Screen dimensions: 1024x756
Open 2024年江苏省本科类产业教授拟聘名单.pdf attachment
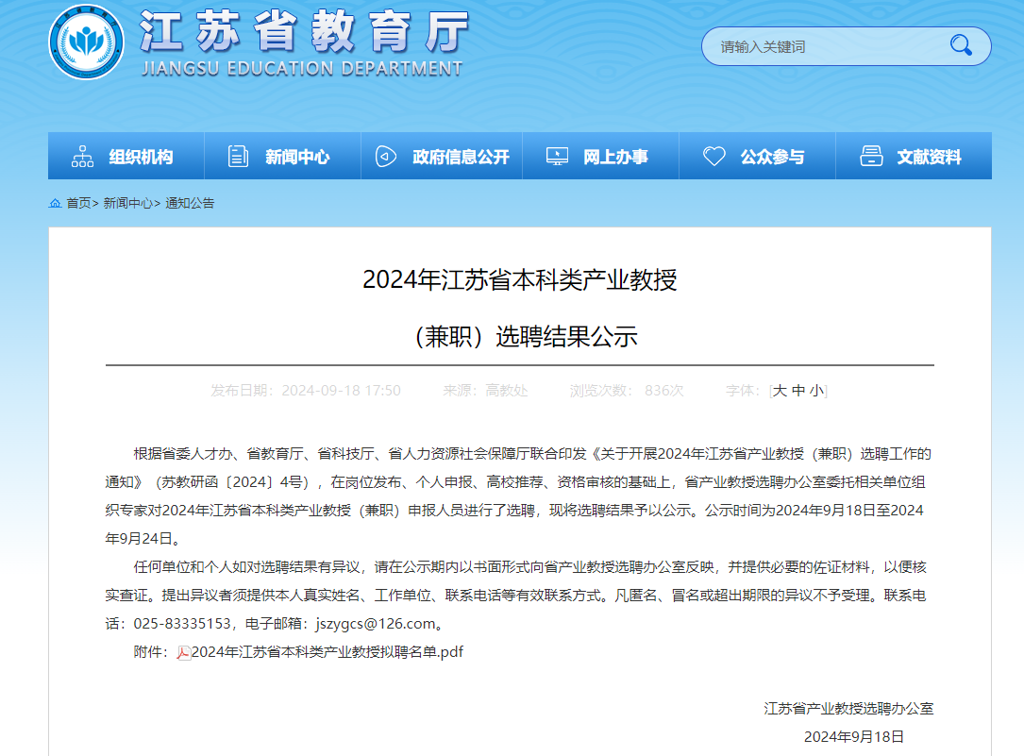tap(327, 652)
